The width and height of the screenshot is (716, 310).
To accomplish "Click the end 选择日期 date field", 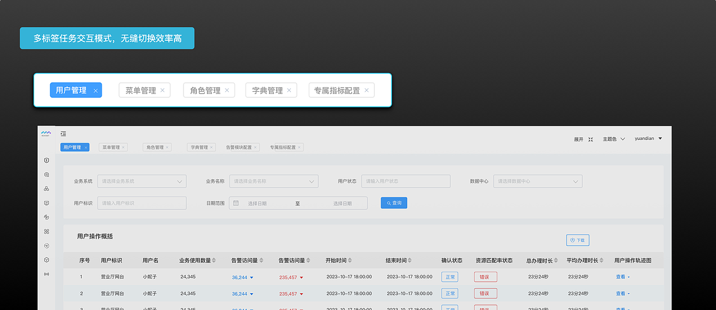I will pos(342,204).
